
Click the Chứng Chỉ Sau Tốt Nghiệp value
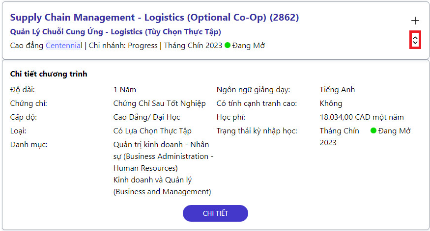point(159,103)
